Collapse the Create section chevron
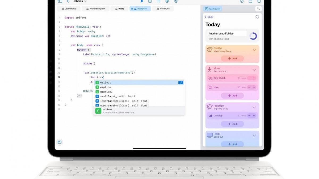The image size is (319, 179). pos(254,50)
